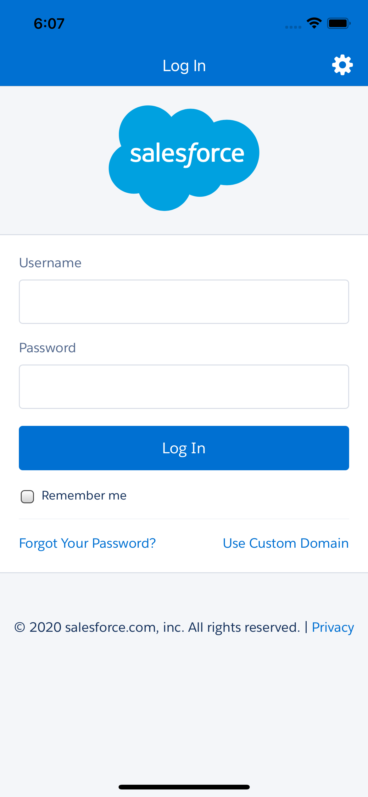Image resolution: width=368 pixels, height=797 pixels.
Task: Tap the cellular signal dots
Action: click(x=293, y=27)
